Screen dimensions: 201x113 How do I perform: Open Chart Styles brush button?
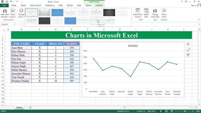pos(188,50)
